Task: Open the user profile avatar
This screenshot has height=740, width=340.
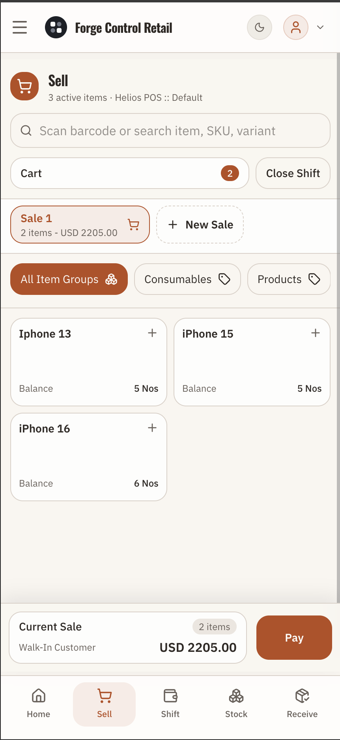Action: [x=296, y=27]
